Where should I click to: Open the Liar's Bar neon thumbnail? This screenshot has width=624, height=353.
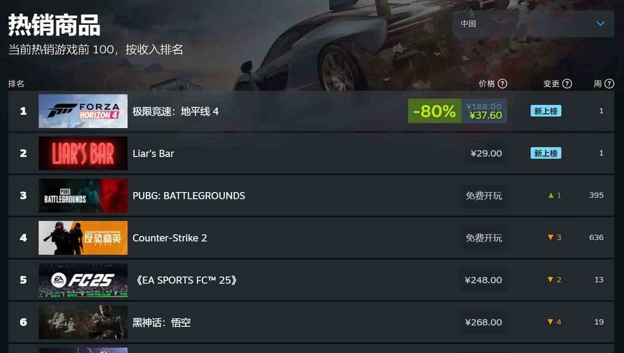click(83, 153)
